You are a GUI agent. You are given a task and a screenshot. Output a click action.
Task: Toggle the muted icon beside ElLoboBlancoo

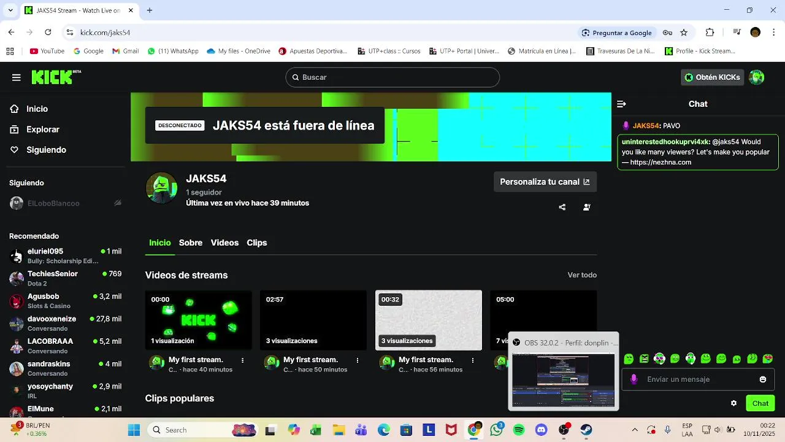118,203
